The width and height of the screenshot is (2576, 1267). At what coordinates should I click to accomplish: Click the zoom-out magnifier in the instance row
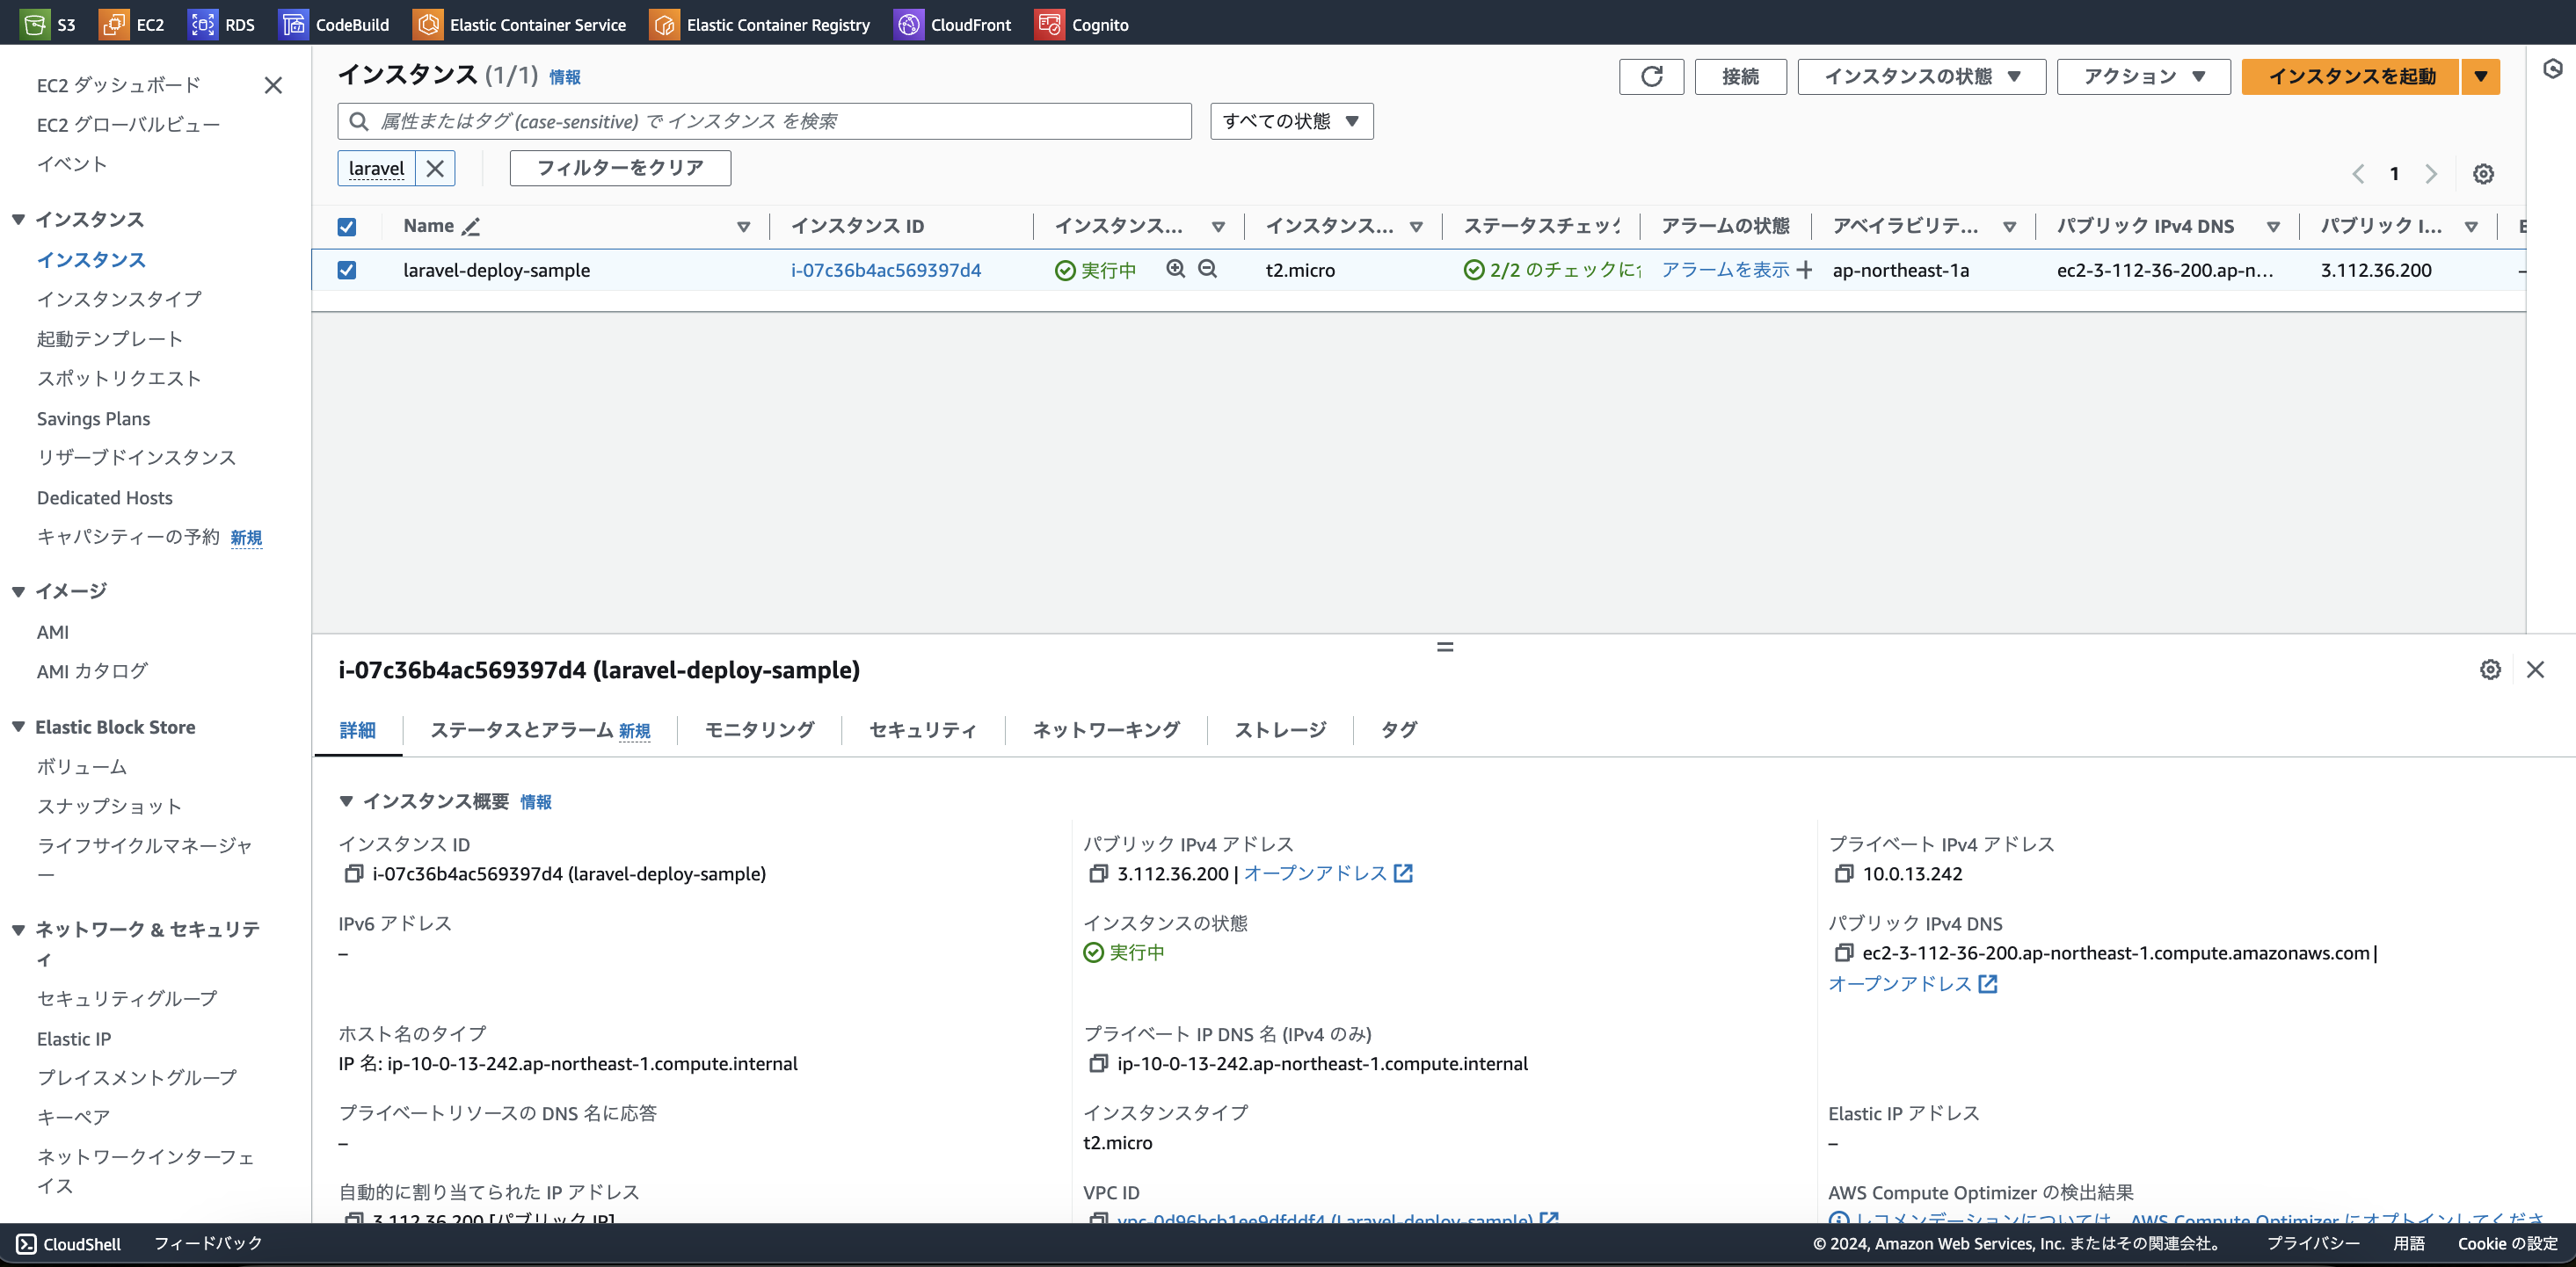(1208, 269)
